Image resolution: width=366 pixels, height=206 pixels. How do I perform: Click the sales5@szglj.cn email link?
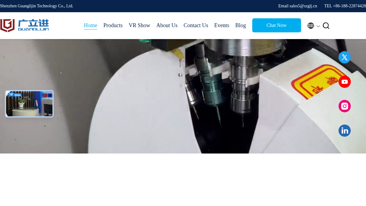(303, 6)
